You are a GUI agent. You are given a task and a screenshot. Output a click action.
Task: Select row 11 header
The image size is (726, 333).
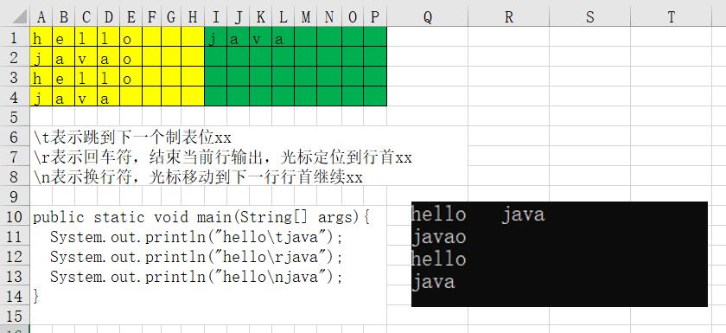tap(15, 236)
